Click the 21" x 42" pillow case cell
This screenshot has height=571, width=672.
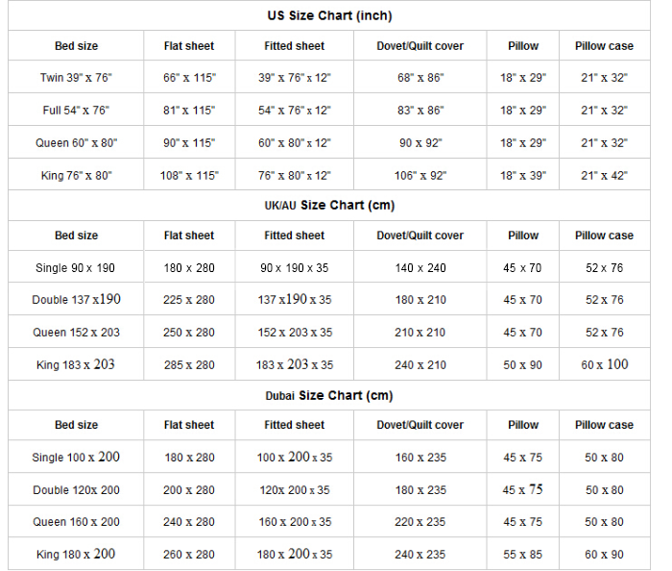pos(604,176)
